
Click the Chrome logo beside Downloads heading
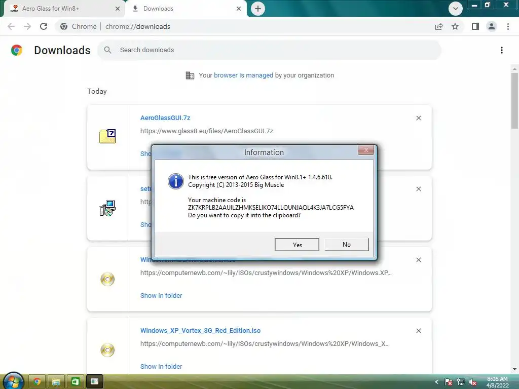pos(17,50)
